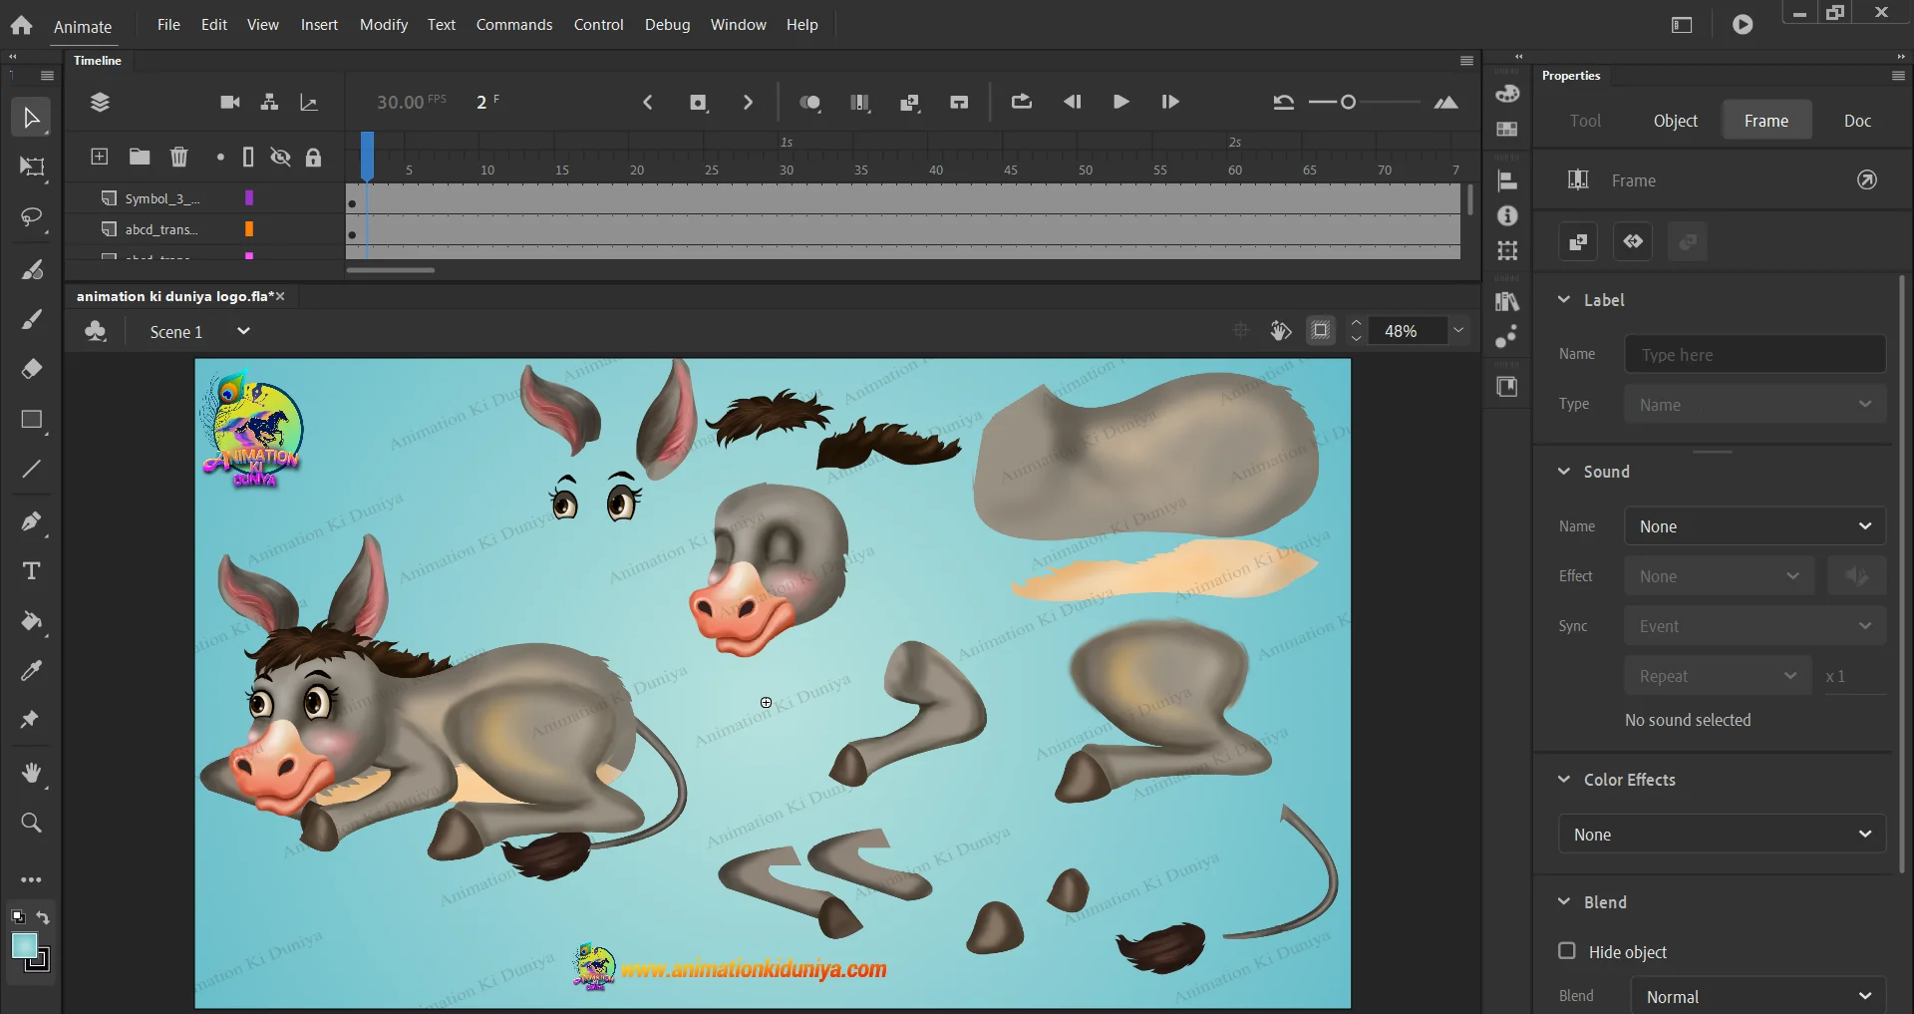This screenshot has height=1014, width=1914.
Task: Select the Paint Bucket tool
Action: click(31, 622)
